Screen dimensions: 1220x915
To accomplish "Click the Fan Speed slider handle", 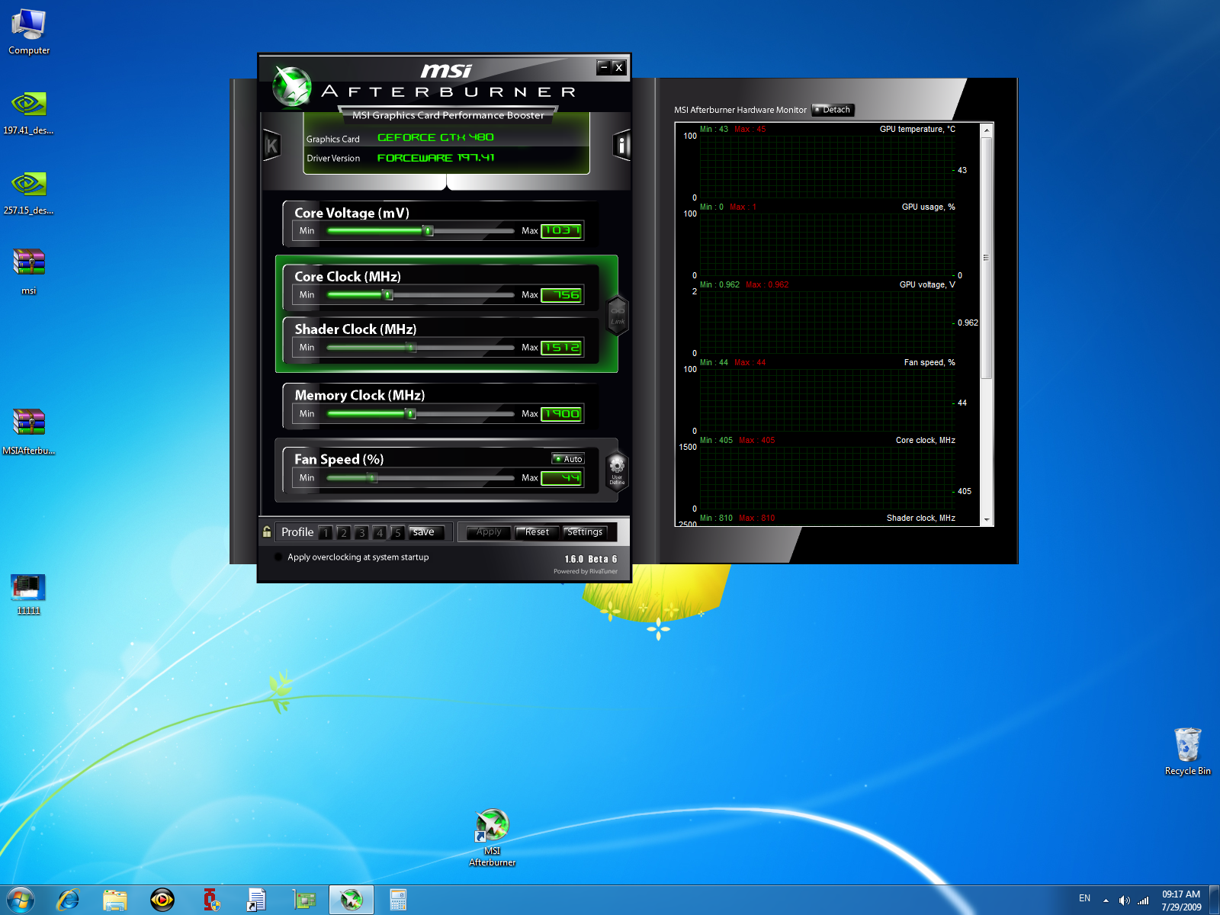I will tap(373, 478).
